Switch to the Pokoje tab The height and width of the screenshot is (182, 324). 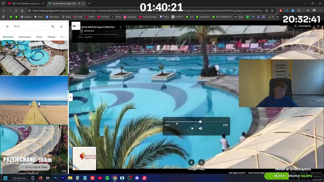point(51,37)
